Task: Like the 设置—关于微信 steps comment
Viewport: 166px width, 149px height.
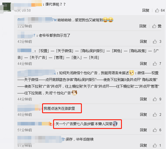Action: pyautogui.click(x=155, y=63)
